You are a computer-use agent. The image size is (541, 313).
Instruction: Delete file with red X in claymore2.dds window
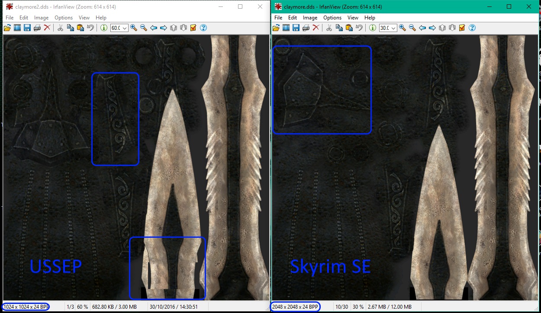pos(47,28)
